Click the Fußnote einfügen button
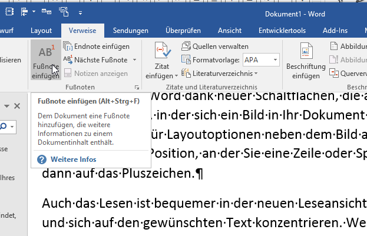Image resolution: width=367 pixels, height=236 pixels. coord(45,60)
